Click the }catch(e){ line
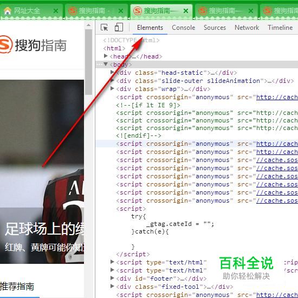The image size is (298, 298). click(150, 231)
